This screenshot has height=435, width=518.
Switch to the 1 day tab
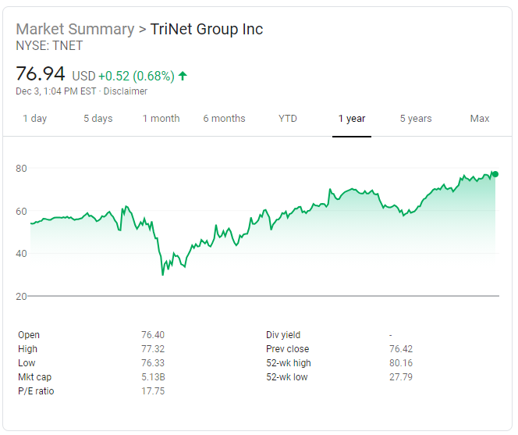click(x=34, y=119)
